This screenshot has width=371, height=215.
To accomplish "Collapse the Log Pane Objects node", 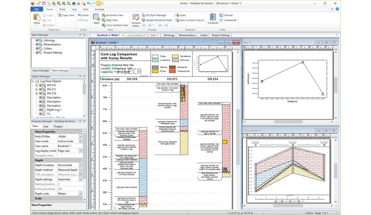I will click(x=33, y=81).
